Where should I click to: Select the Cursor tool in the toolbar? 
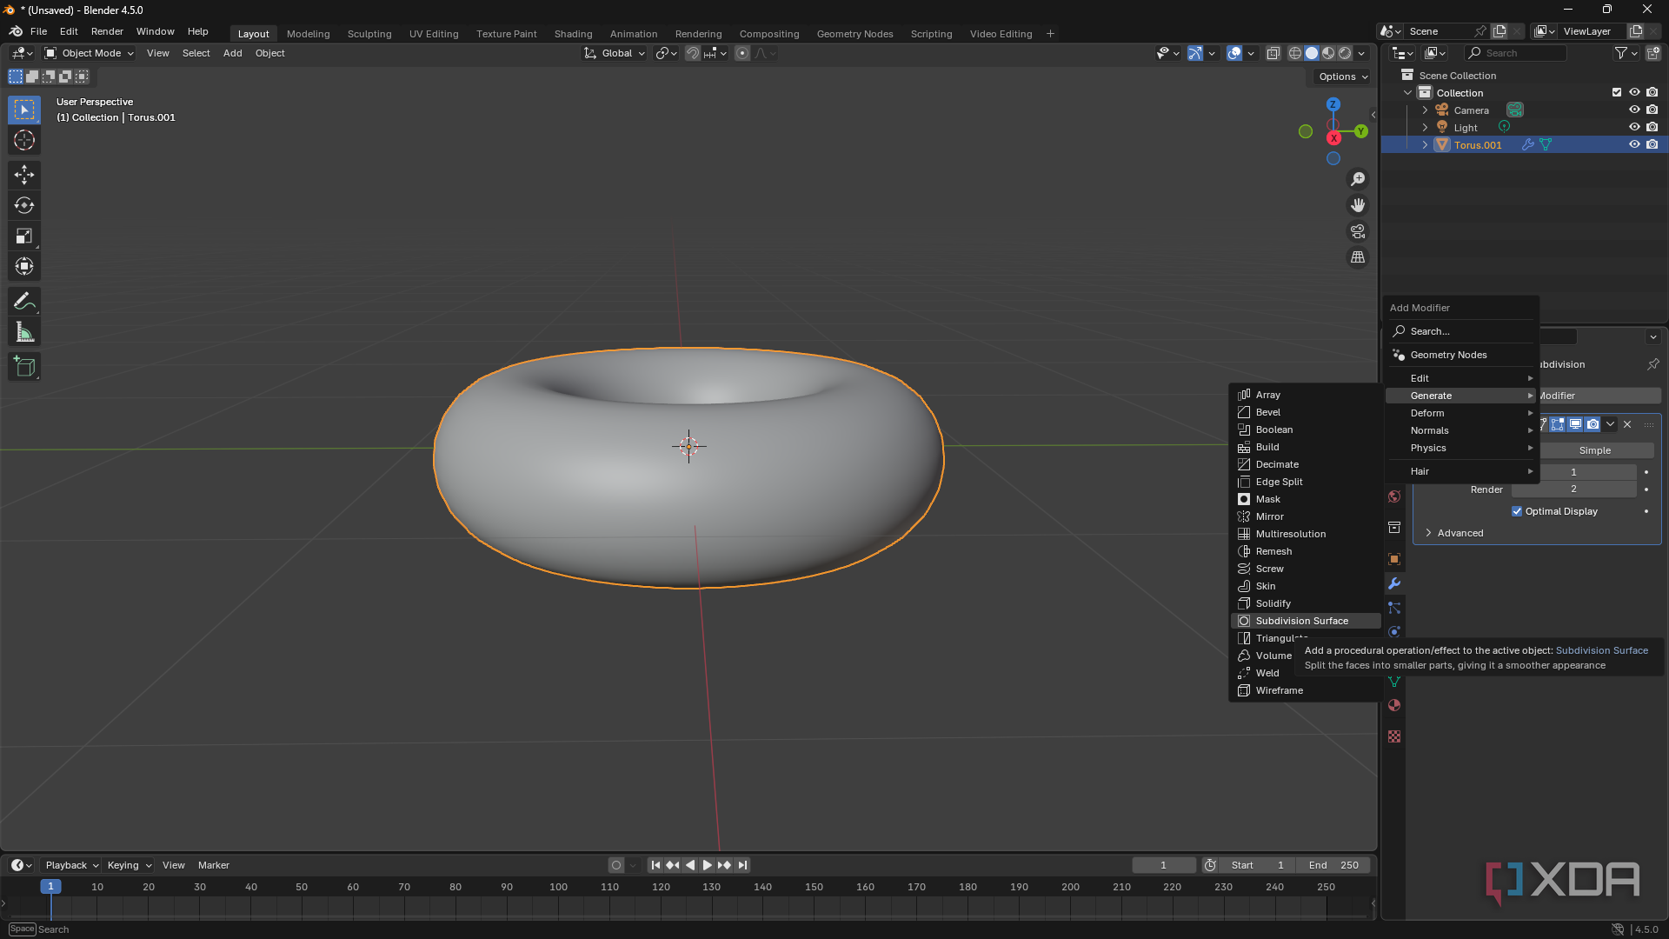tap(24, 140)
